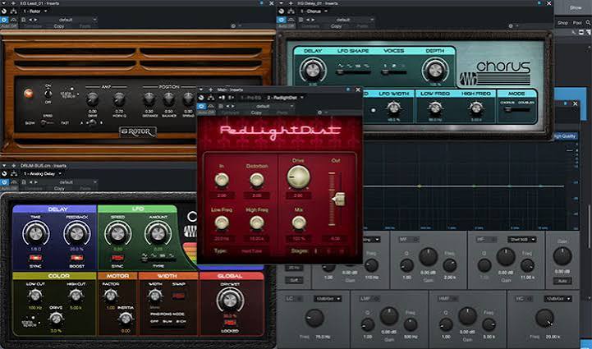Image resolution: width=592 pixels, height=349 pixels.
Task: Toggle the Global Locked button in Analog Delay
Action: [230, 323]
